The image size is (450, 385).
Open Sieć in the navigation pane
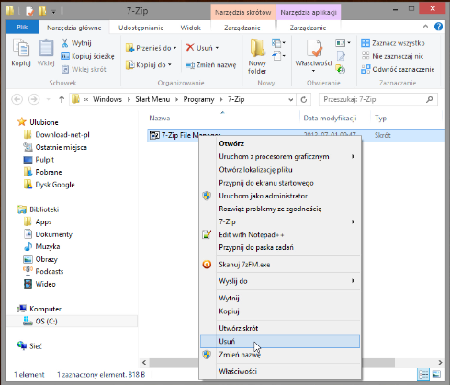pyautogui.click(x=30, y=346)
